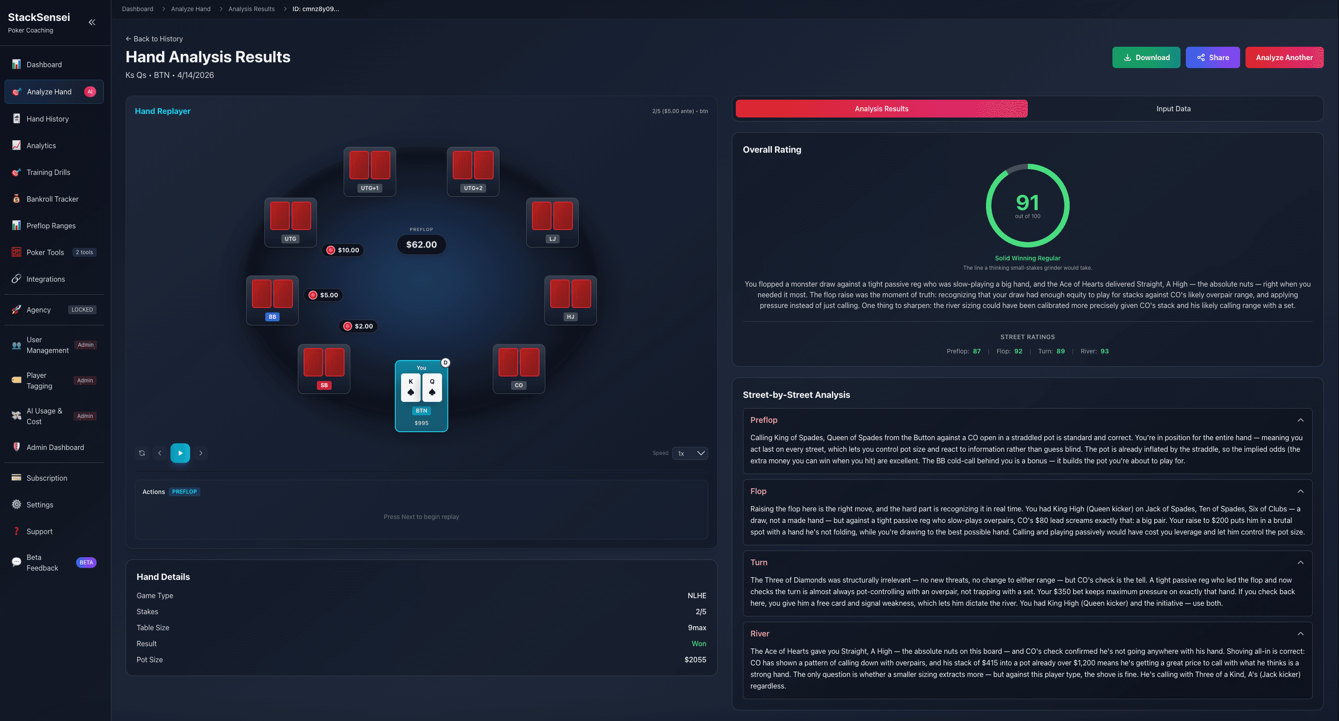Click Back to History link
This screenshot has height=721, width=1339.
click(154, 39)
